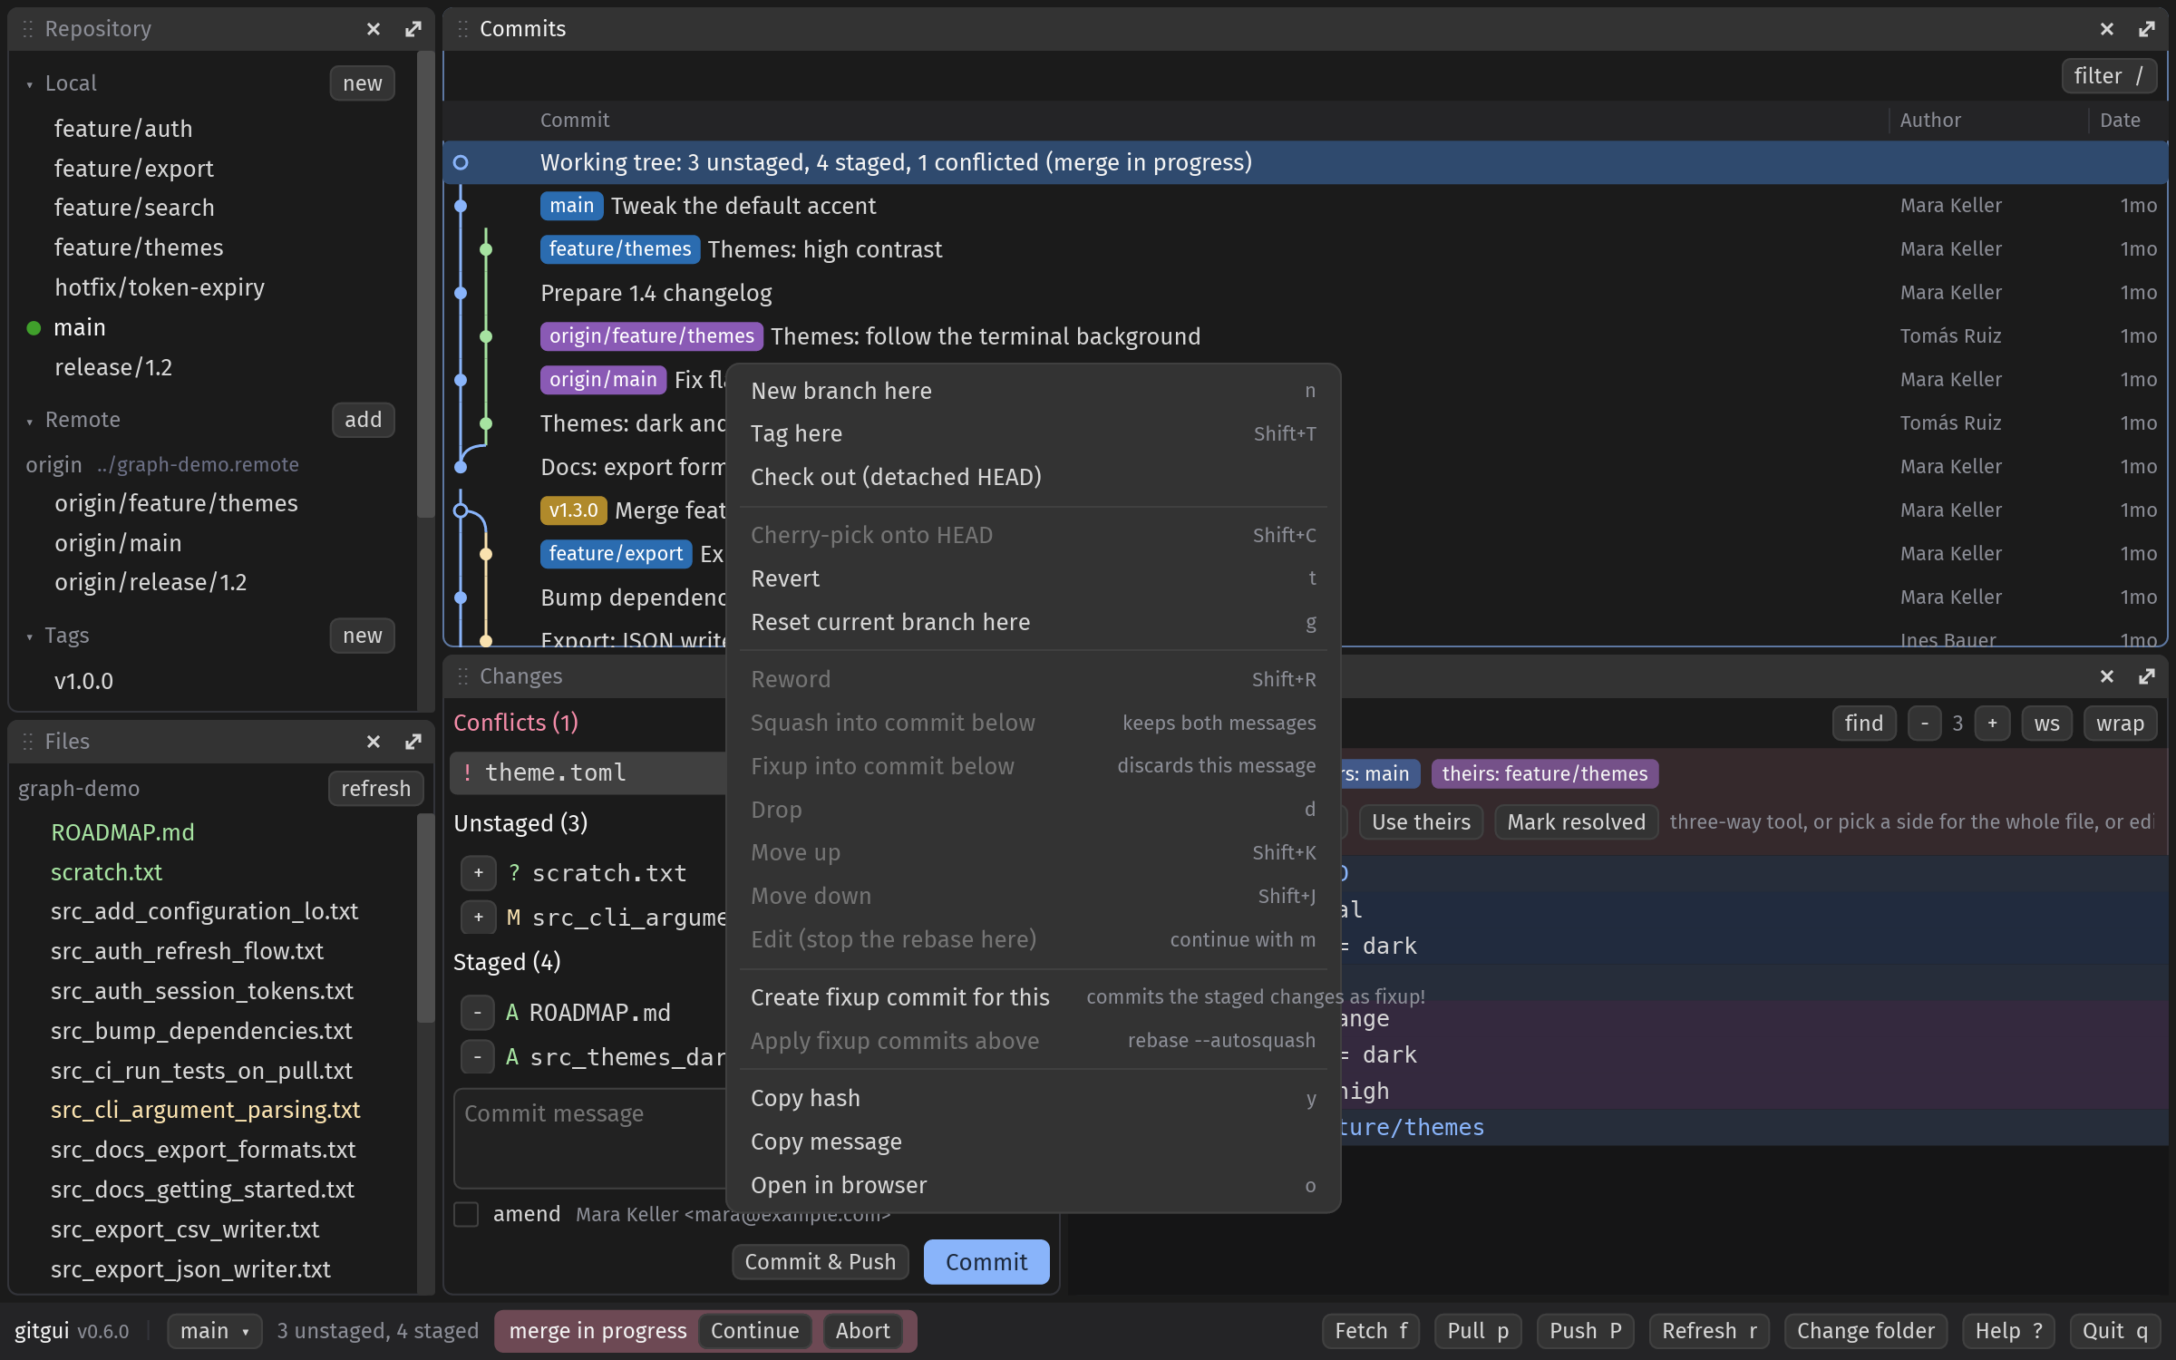Unstage src_themes_dark file with minus button
This screenshot has width=2176, height=1360.
tap(477, 1057)
